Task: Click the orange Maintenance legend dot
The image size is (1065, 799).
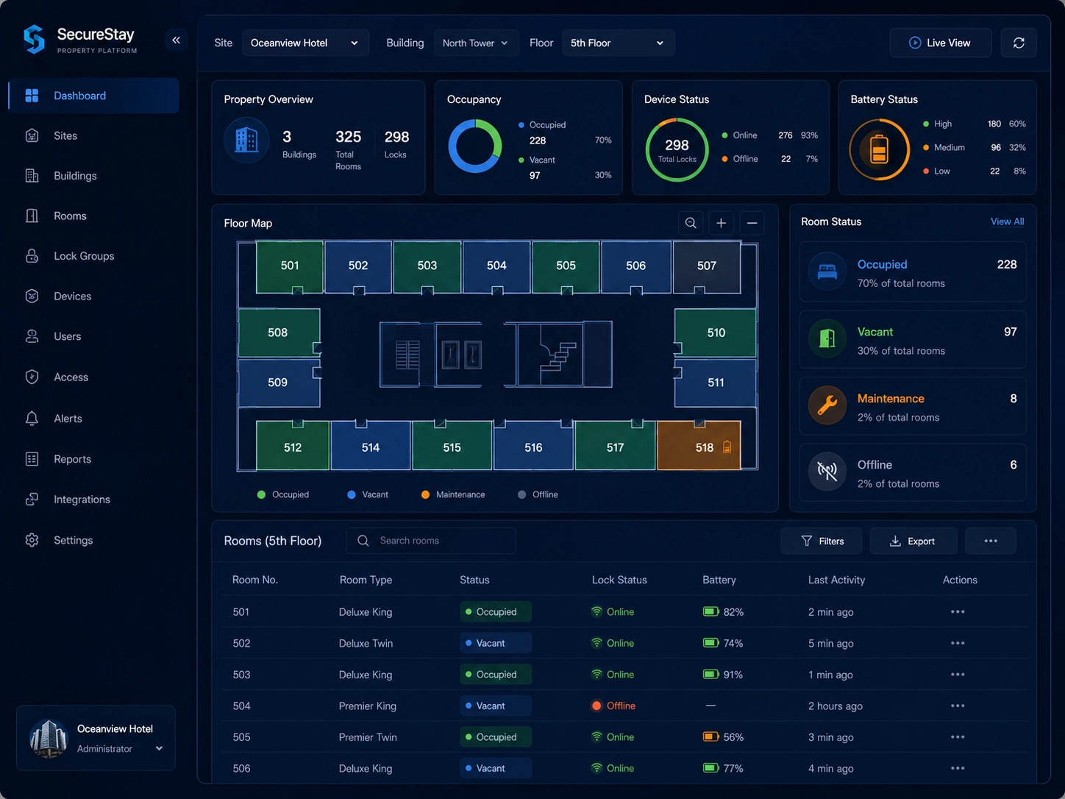Action: pos(425,494)
